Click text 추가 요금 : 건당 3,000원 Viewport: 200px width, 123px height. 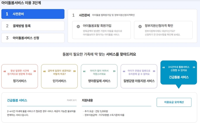point(96,111)
